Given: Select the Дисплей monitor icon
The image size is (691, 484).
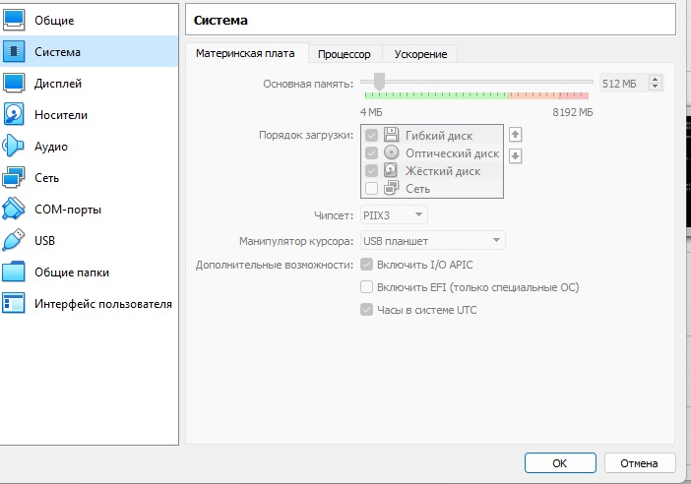Looking at the screenshot, I should click(x=14, y=84).
